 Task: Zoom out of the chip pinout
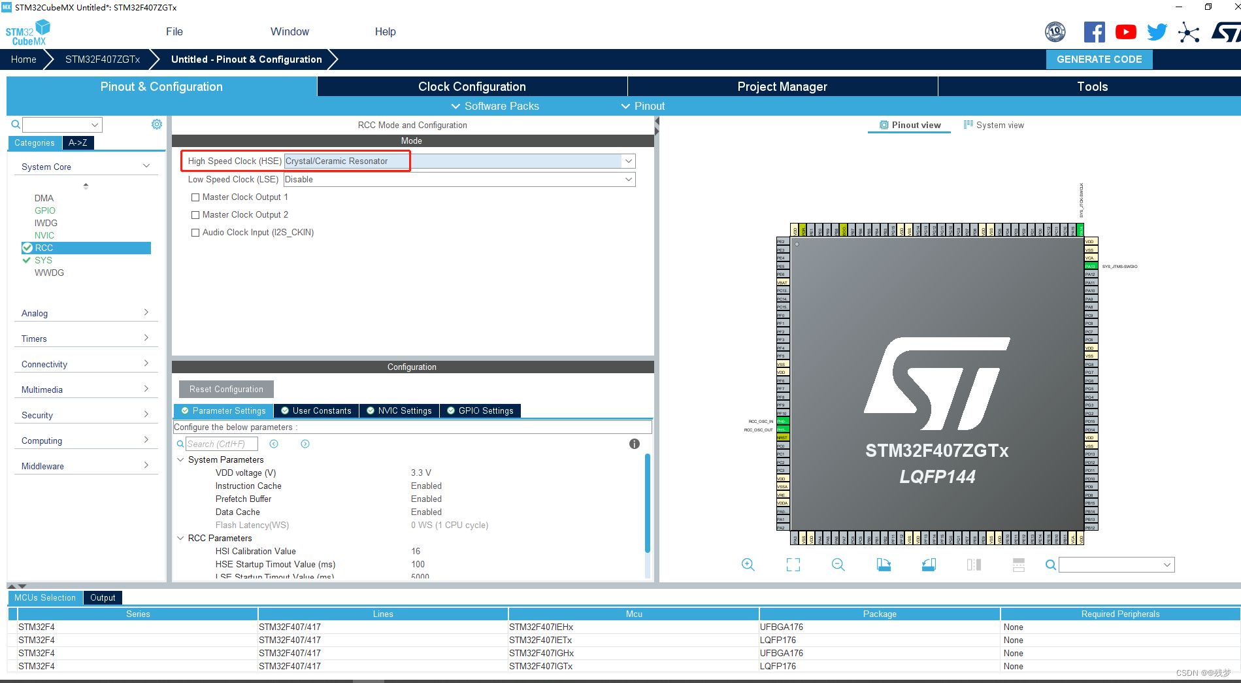tap(838, 565)
